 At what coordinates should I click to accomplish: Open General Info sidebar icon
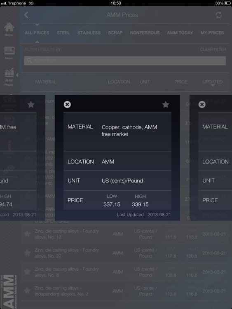point(9,150)
